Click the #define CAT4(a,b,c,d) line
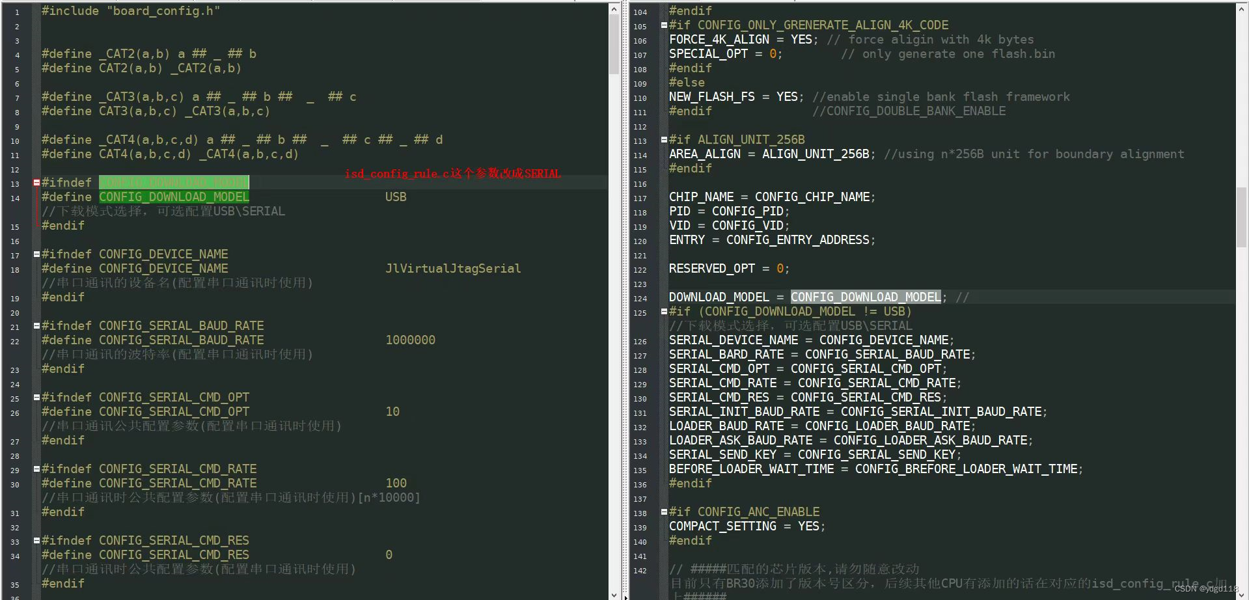 170,154
